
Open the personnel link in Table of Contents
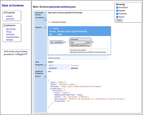[x=10, y=19]
